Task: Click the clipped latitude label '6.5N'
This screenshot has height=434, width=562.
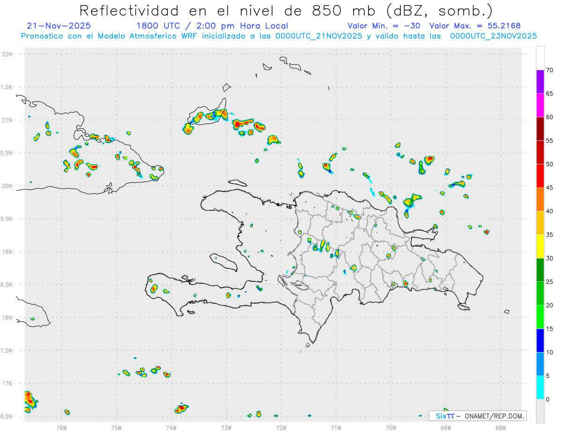Action: (x=7, y=417)
